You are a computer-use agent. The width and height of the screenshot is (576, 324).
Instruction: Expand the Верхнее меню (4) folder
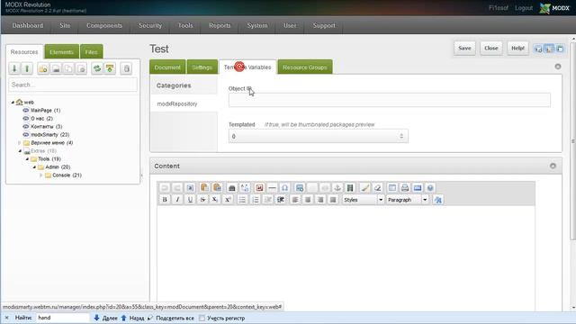pyautogui.click(x=20, y=142)
